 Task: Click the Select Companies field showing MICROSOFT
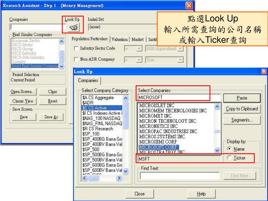(179, 97)
